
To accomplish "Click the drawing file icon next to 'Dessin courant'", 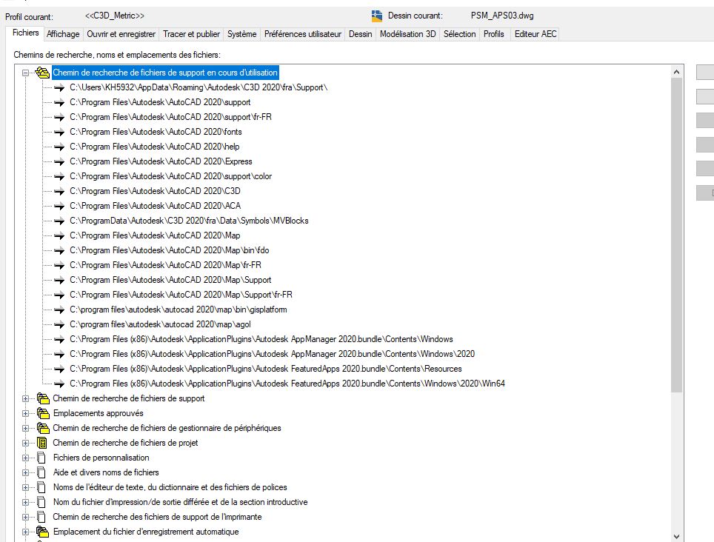I will point(376,16).
